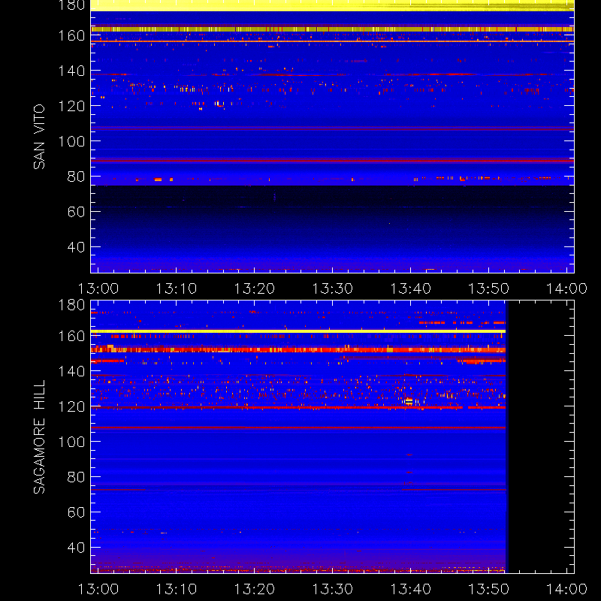Select 40 on the Sagamore Hill frequency axis

(x=76, y=548)
